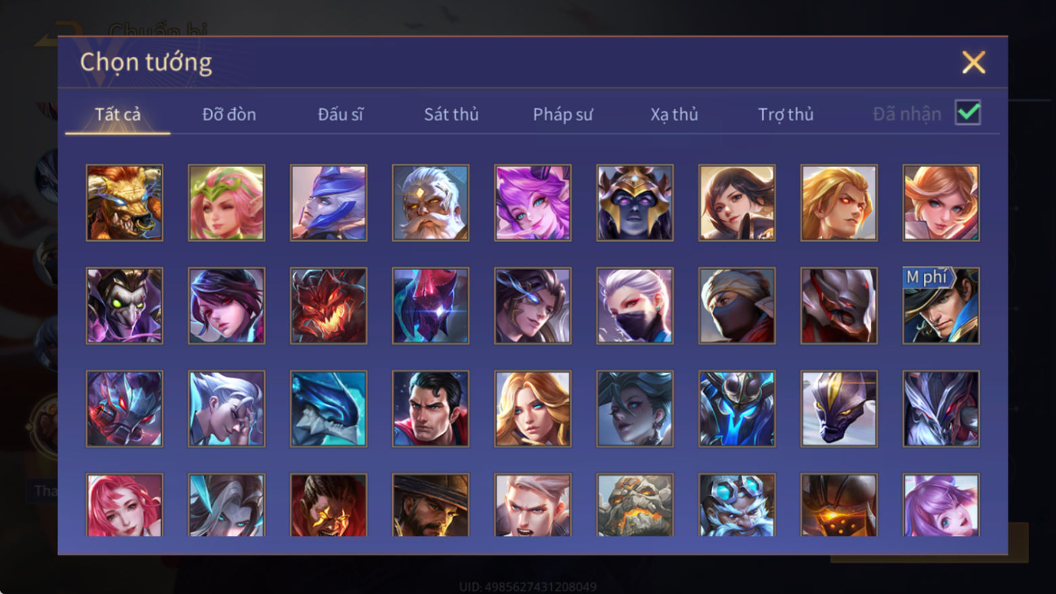Switch to the Đỡ đòn tab

[229, 114]
